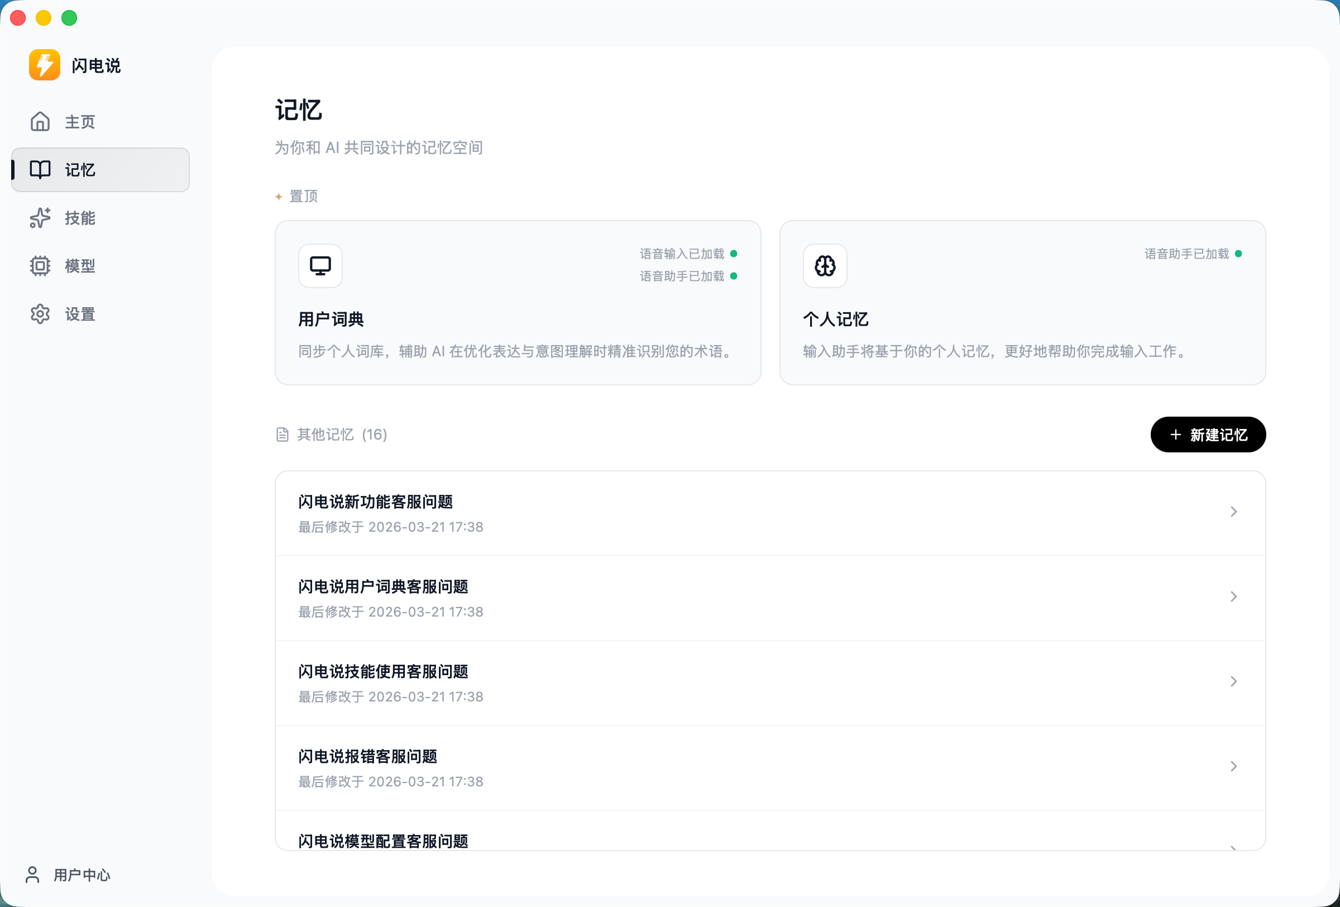Viewport: 1340px width, 907px height.
Task: Click the brain icon on 个人记忆 card
Action: tap(825, 266)
